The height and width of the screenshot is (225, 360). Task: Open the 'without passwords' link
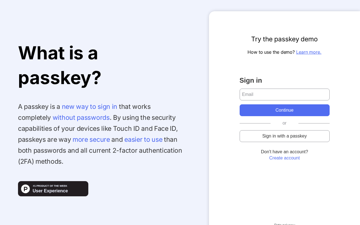(x=81, y=118)
